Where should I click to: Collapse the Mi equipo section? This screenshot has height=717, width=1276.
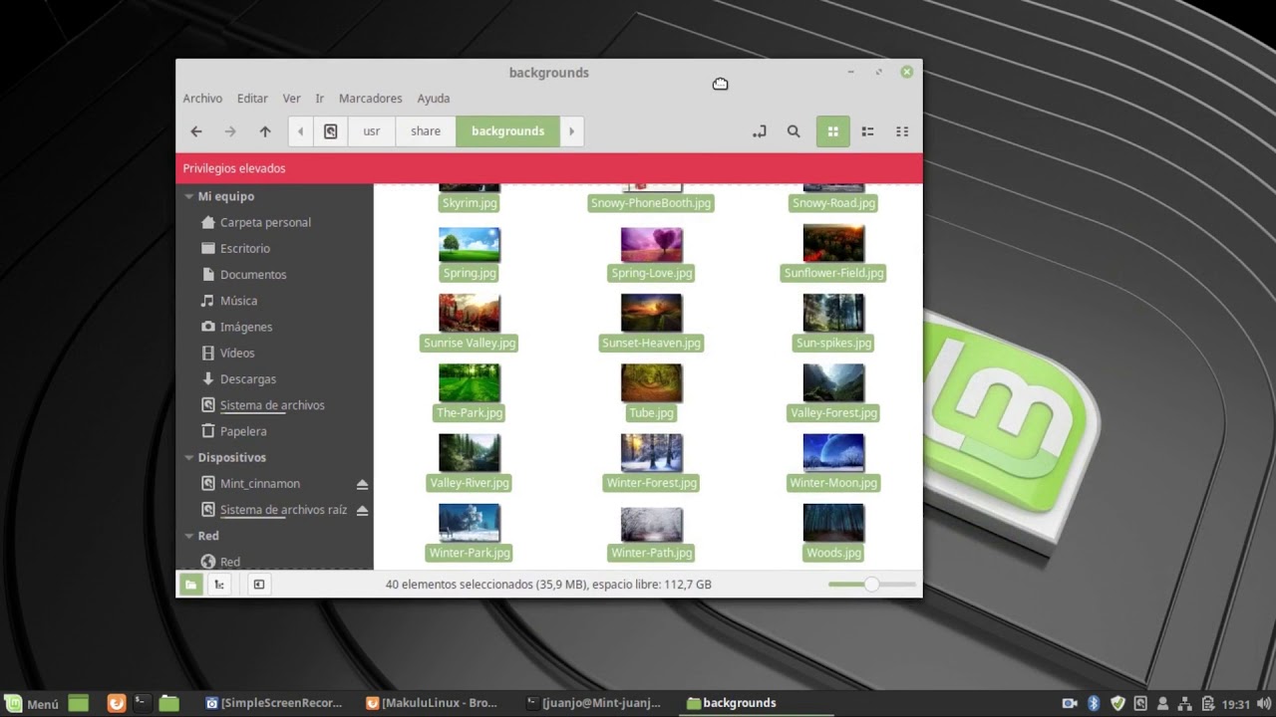point(189,197)
